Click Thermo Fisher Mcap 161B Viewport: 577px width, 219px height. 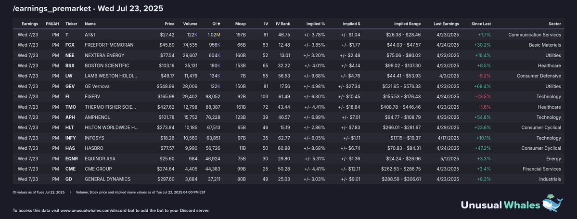click(x=241, y=107)
